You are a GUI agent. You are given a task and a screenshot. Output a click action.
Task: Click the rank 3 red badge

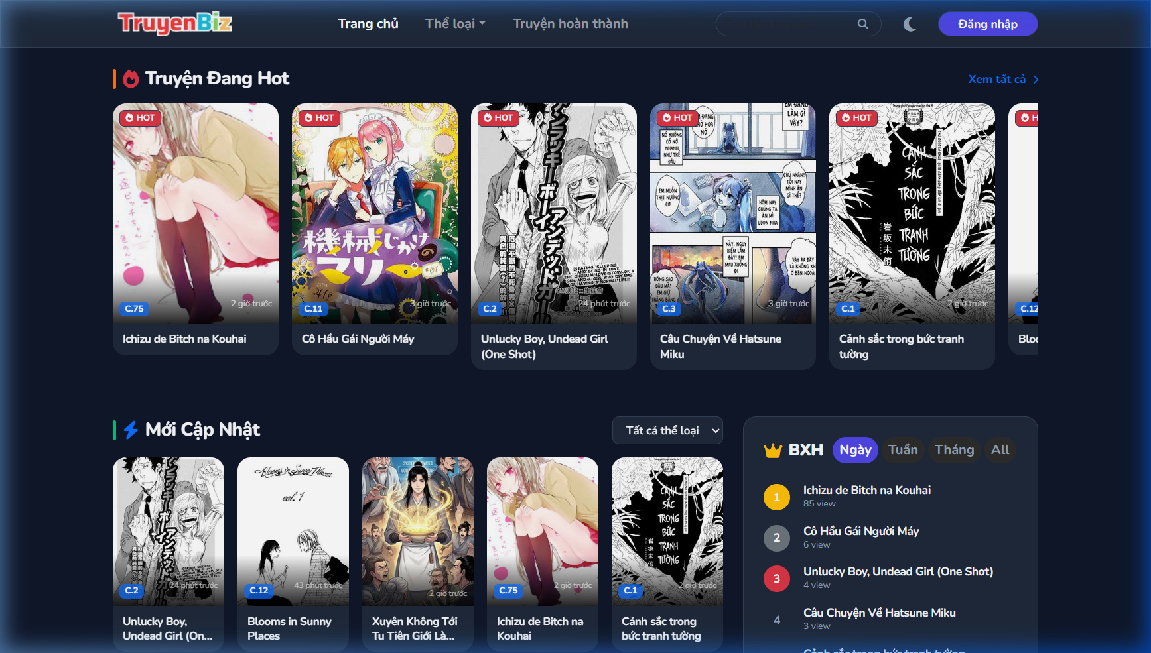point(776,579)
